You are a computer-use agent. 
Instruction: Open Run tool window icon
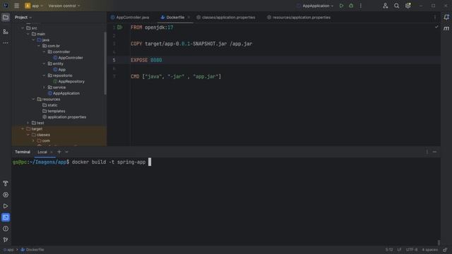(6, 206)
